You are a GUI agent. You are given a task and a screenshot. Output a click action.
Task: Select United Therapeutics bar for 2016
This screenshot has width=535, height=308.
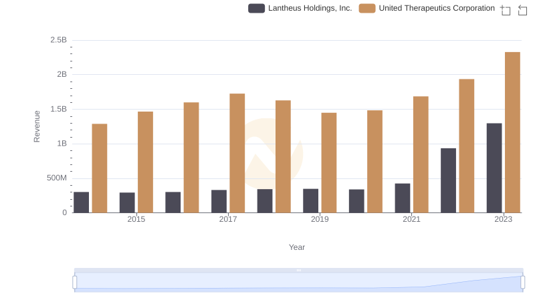(191, 158)
